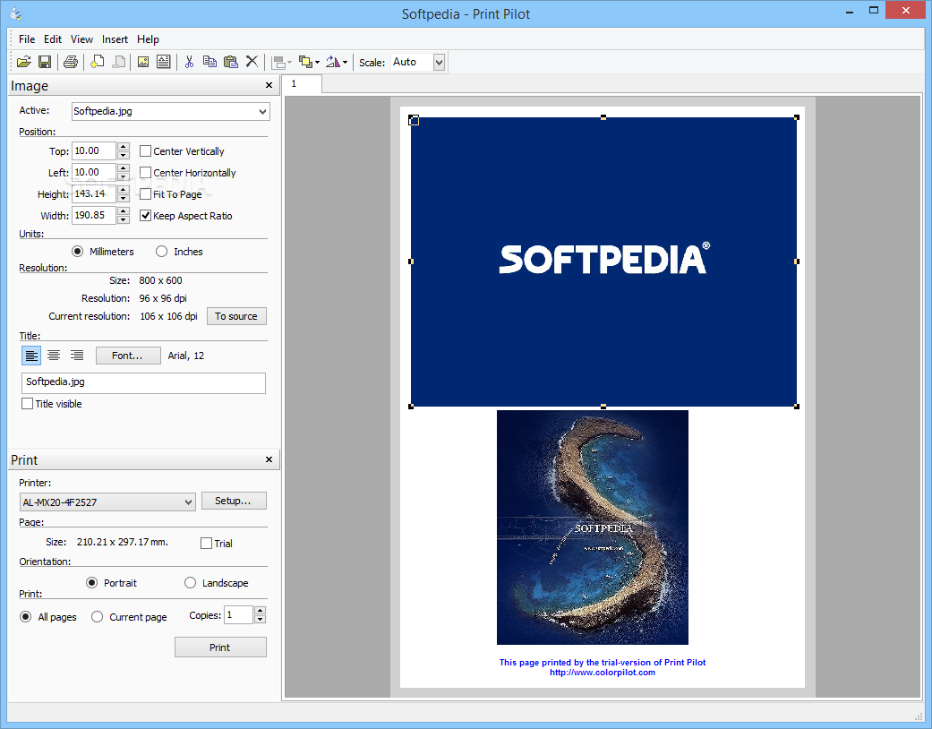Expand the Order objects dropdown arrow
This screenshot has height=729, width=932.
pyautogui.click(x=318, y=63)
